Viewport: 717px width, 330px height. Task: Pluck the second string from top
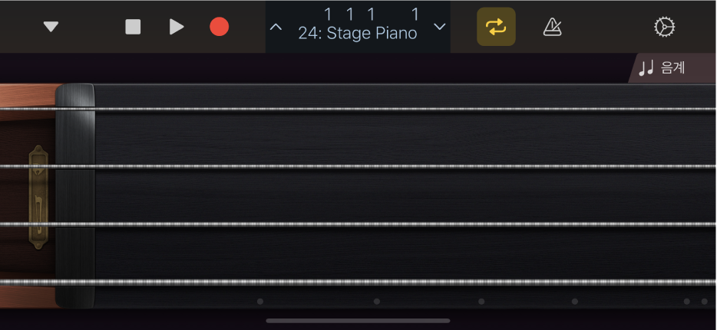coord(384,166)
